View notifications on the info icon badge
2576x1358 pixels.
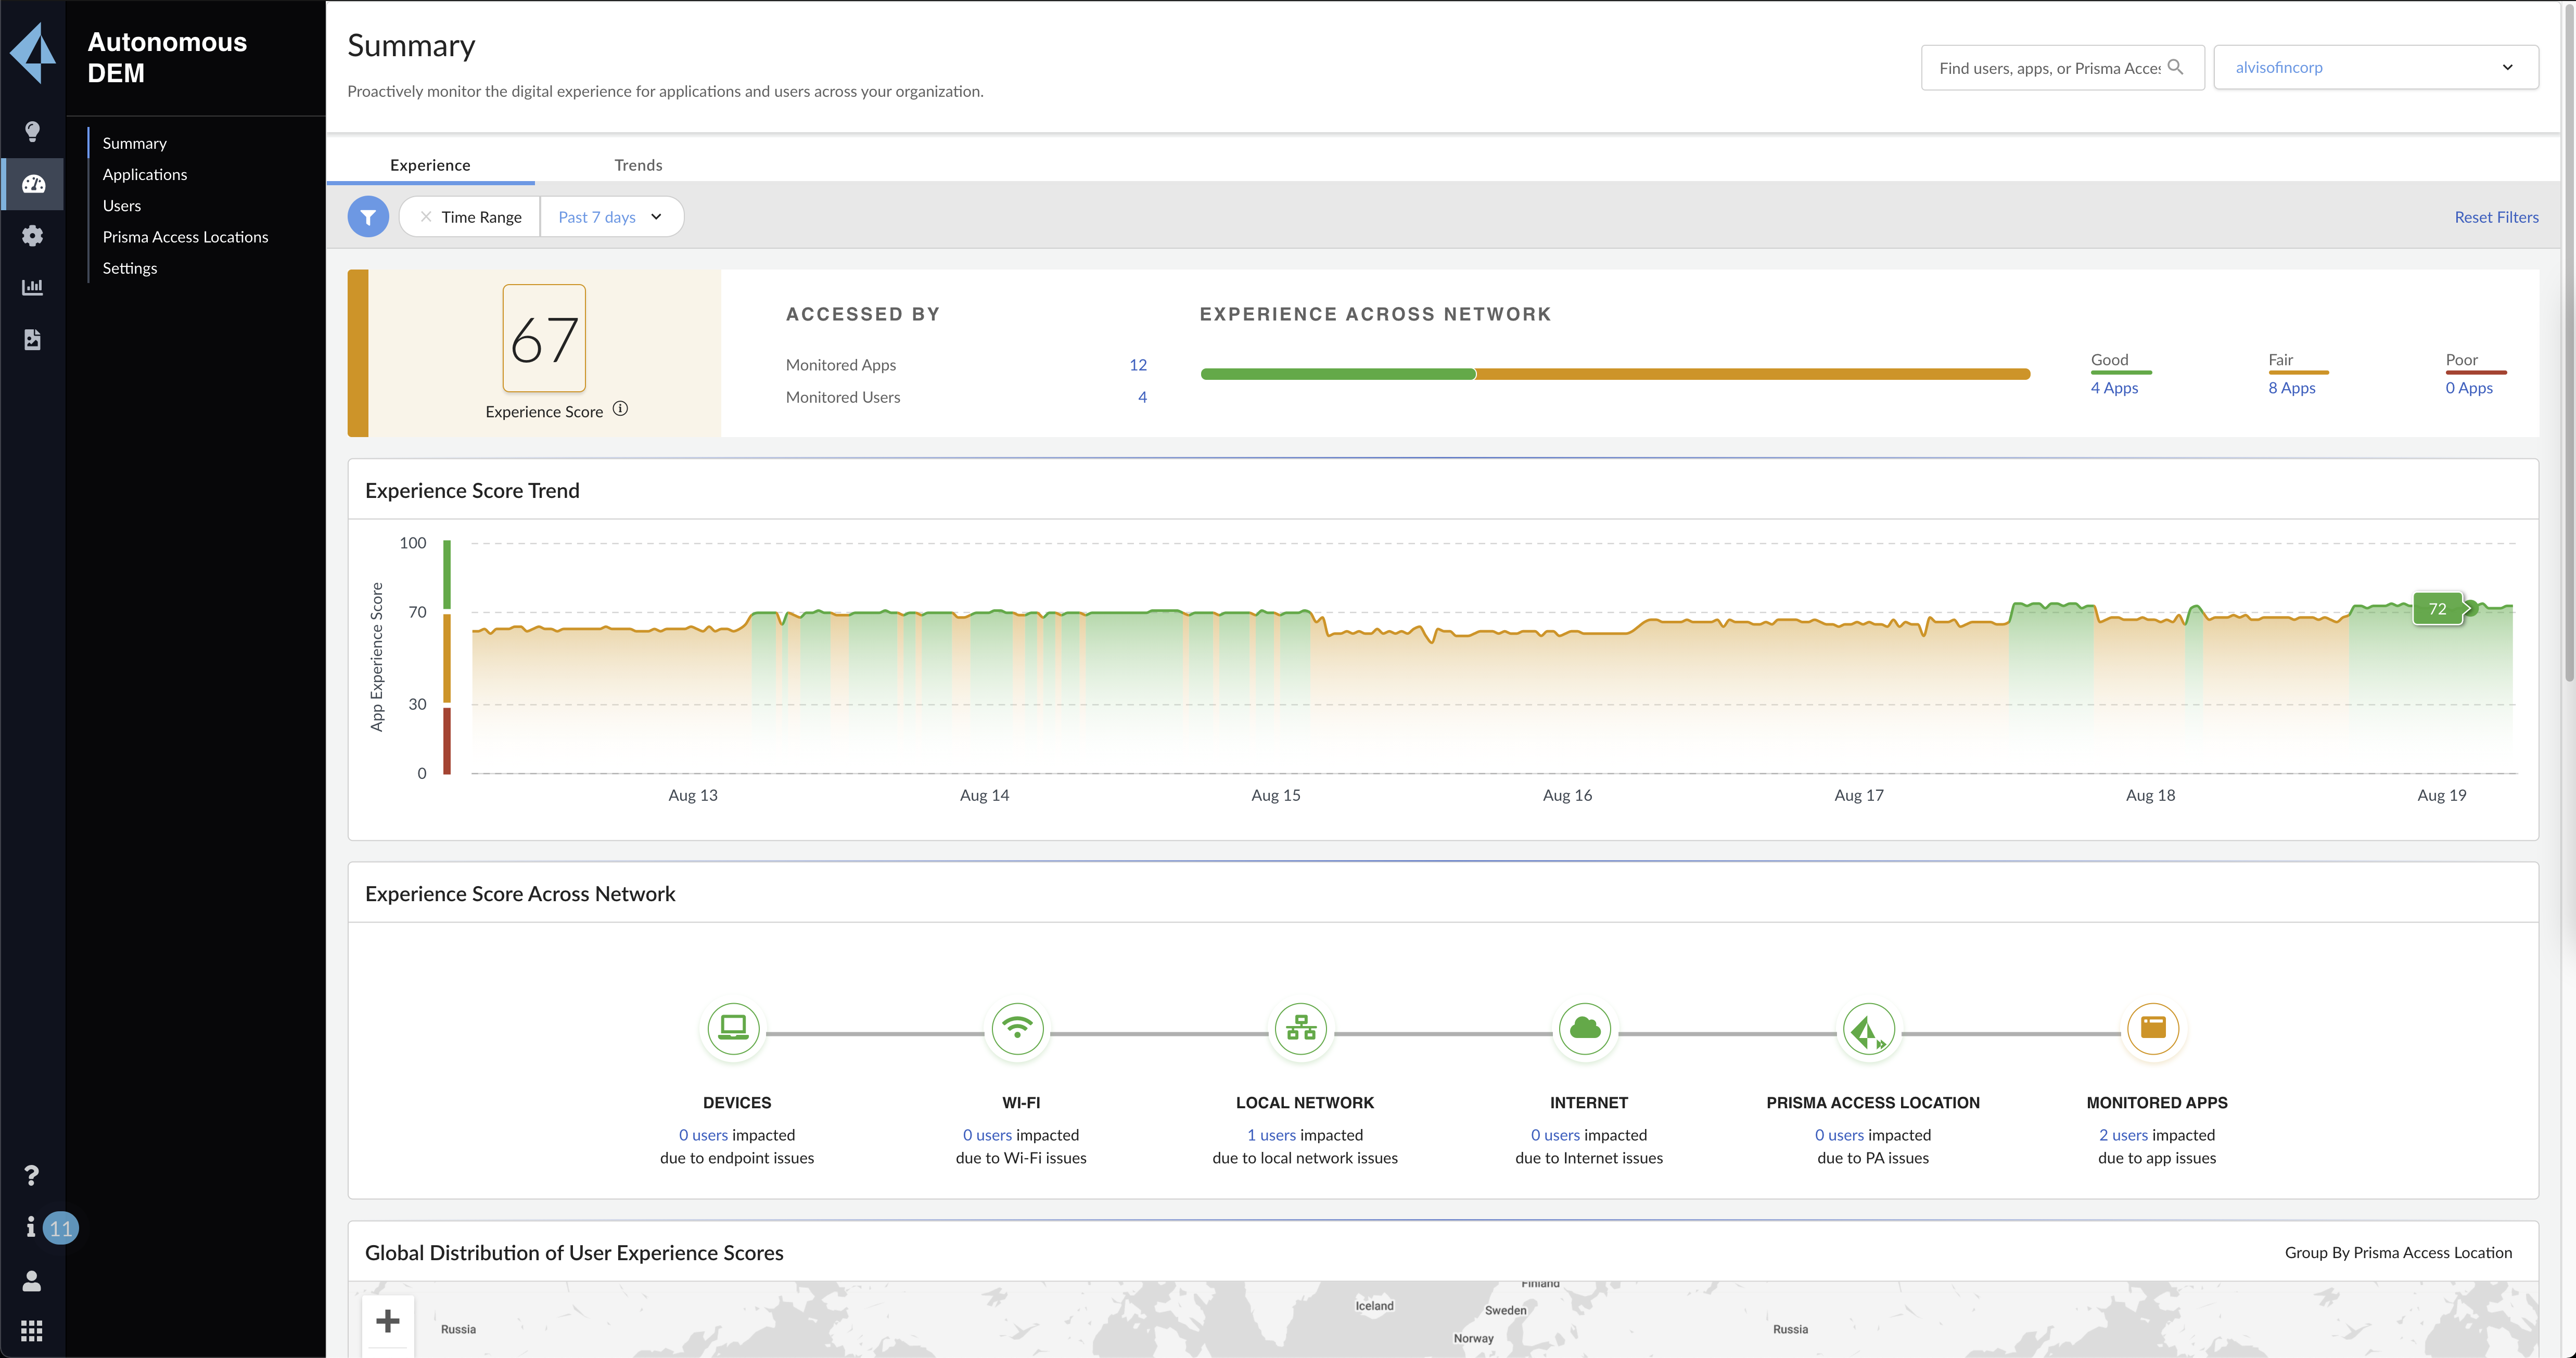32,1228
